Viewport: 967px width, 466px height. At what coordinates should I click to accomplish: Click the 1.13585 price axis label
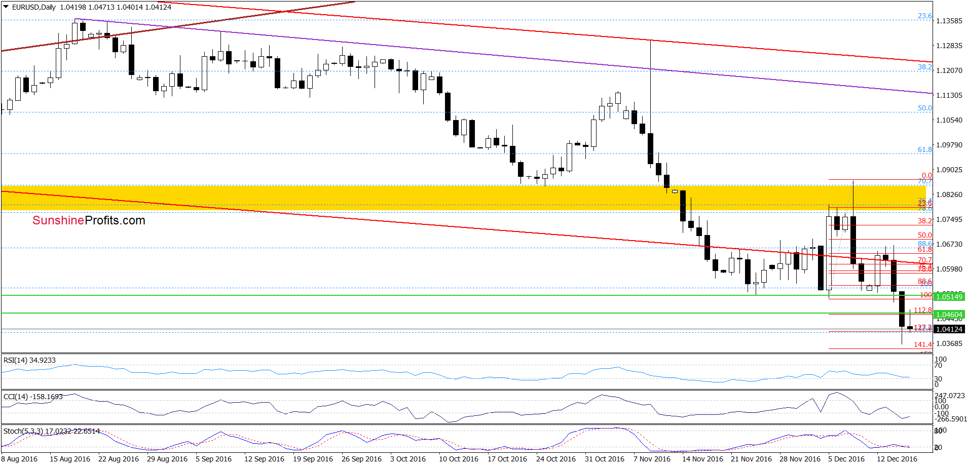949,21
